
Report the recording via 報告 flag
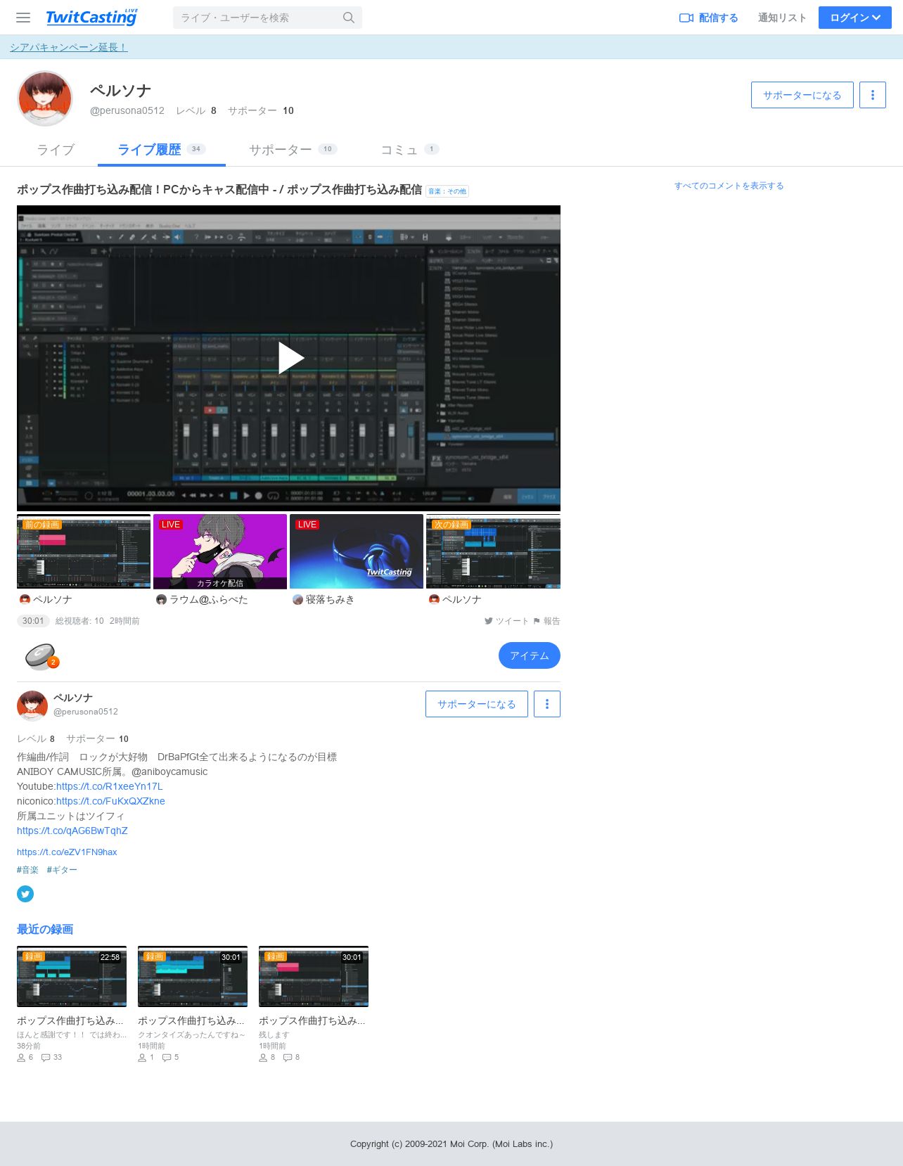[x=546, y=621]
